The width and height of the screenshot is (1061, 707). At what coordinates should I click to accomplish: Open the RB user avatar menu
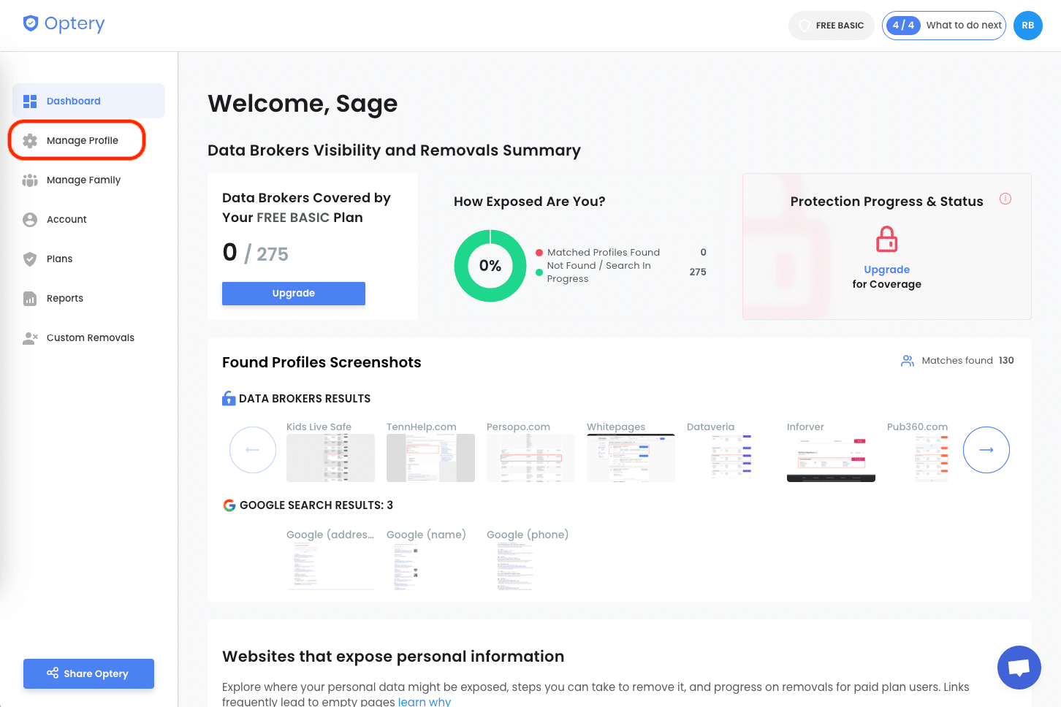[x=1027, y=26]
